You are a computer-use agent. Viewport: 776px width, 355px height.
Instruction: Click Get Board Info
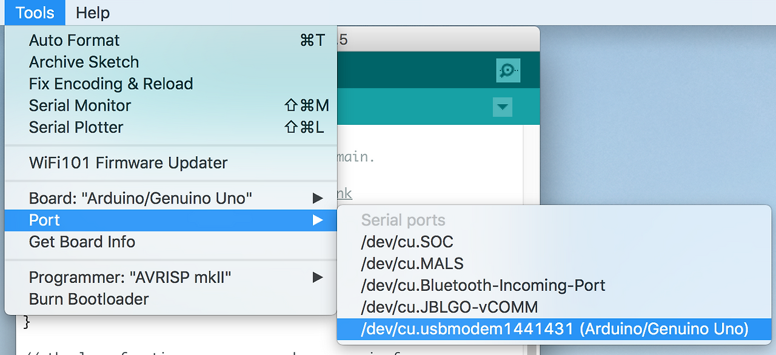81,242
